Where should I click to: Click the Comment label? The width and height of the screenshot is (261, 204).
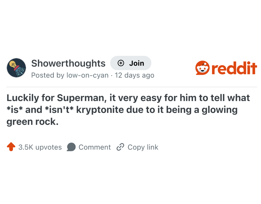[95, 147]
